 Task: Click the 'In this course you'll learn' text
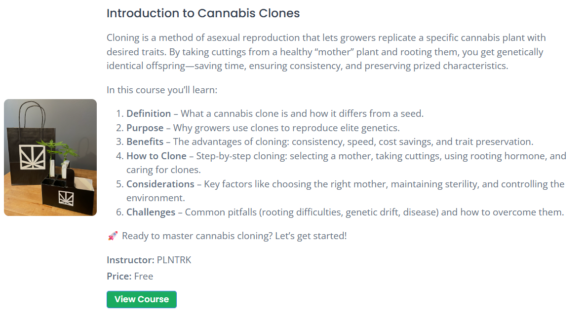(x=162, y=90)
